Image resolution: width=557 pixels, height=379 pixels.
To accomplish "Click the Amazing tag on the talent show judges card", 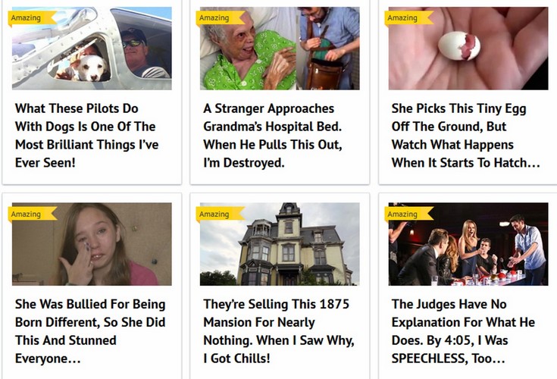I will pos(408,215).
